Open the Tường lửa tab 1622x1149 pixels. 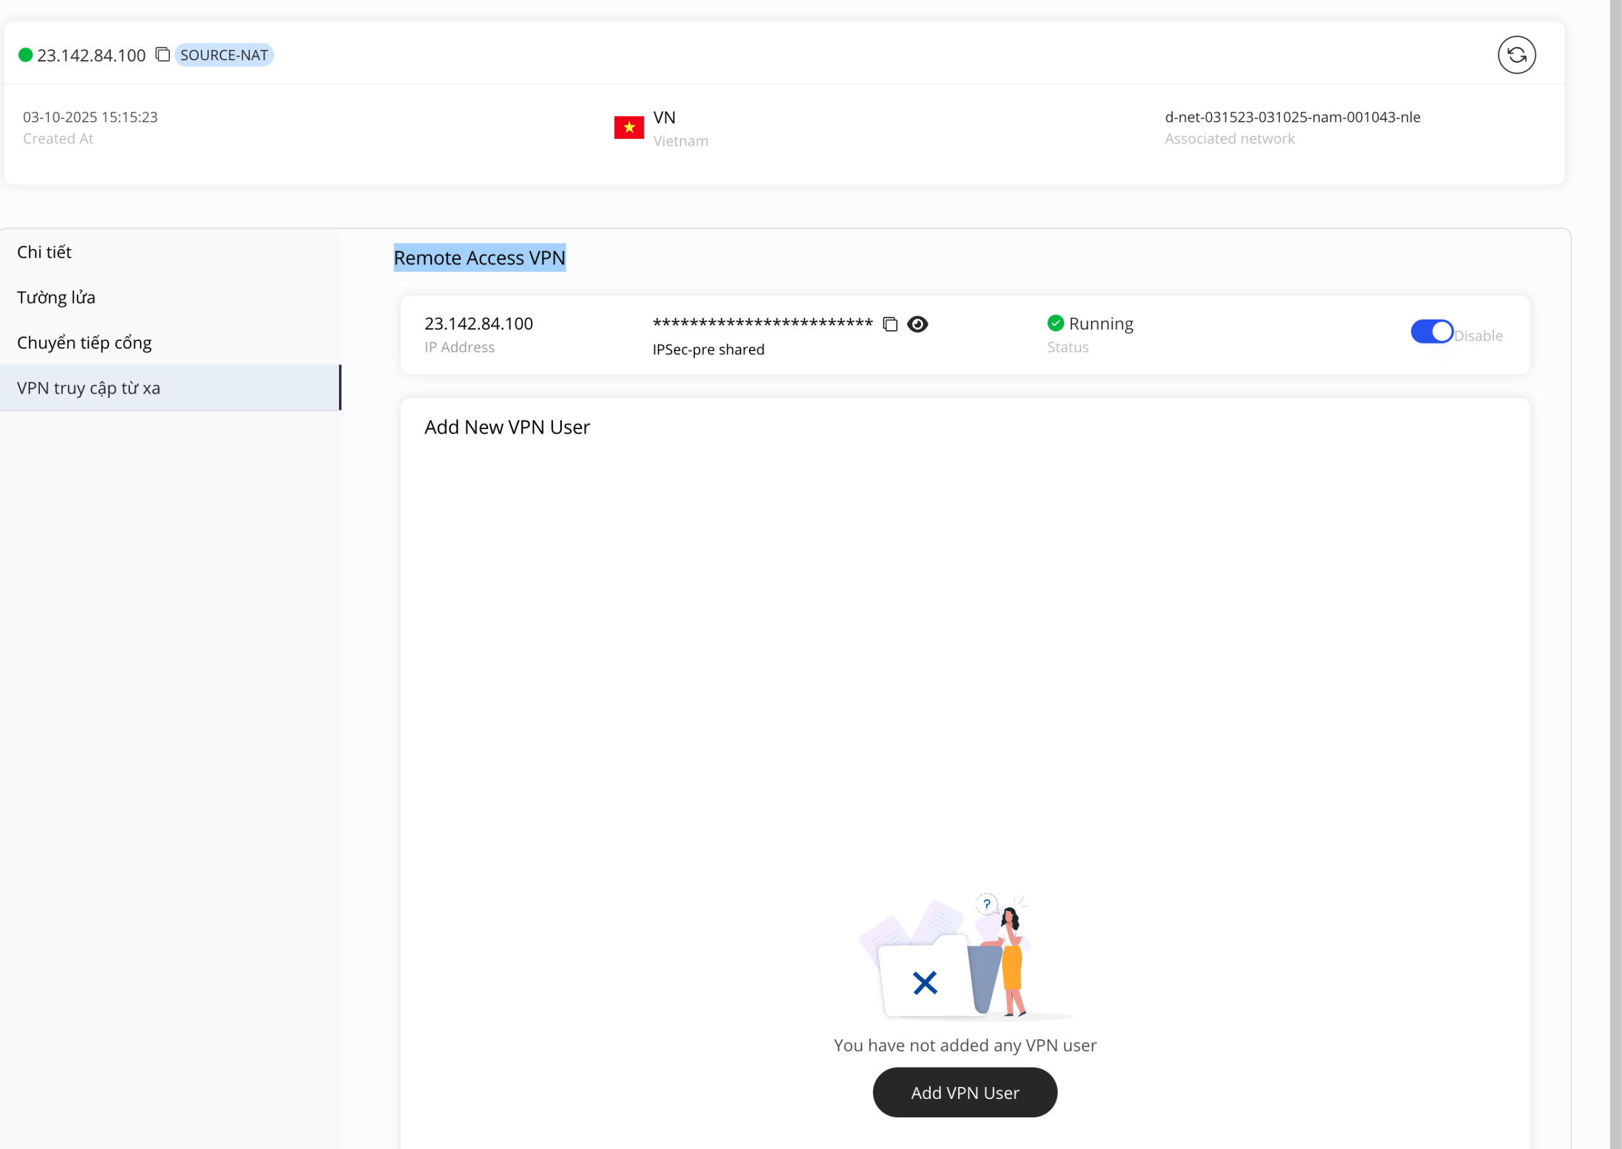pos(56,297)
